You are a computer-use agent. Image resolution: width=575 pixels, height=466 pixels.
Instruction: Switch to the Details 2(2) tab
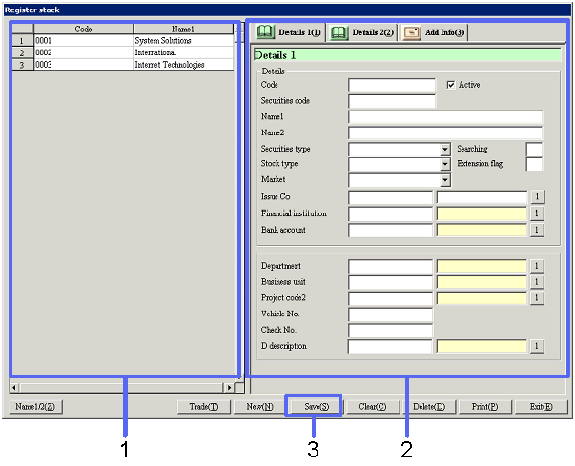[361, 32]
